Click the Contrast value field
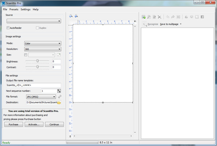Viewport: 217px width, 146px height. click(56, 67)
